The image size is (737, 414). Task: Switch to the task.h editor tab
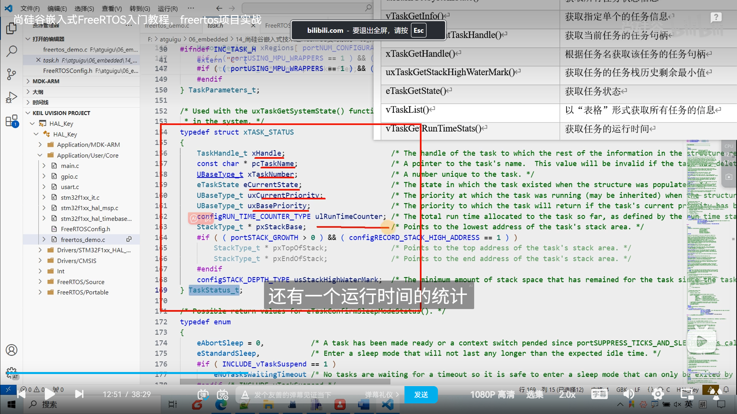(215, 26)
